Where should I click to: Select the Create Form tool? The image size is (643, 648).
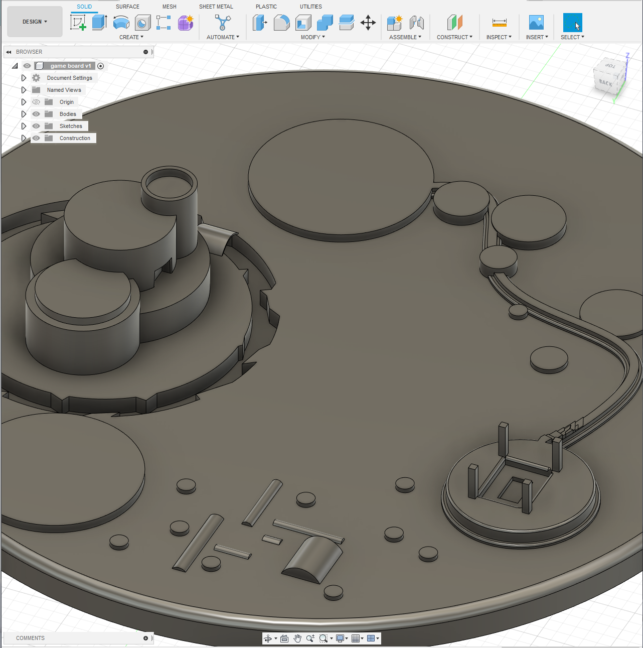pos(186,23)
